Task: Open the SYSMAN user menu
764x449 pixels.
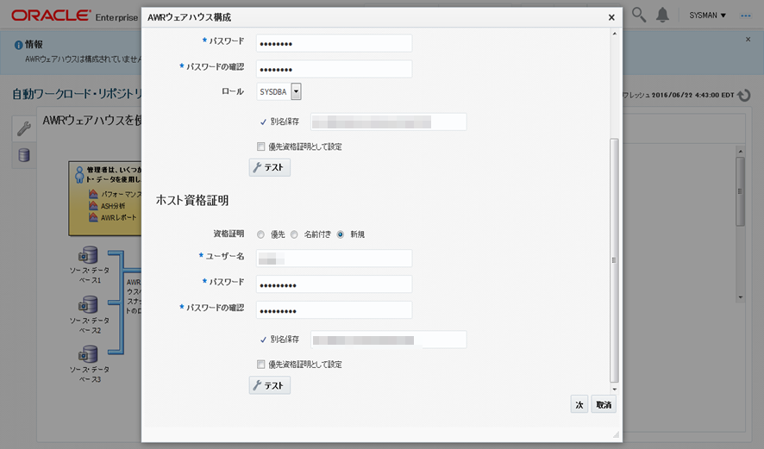Action: point(707,16)
